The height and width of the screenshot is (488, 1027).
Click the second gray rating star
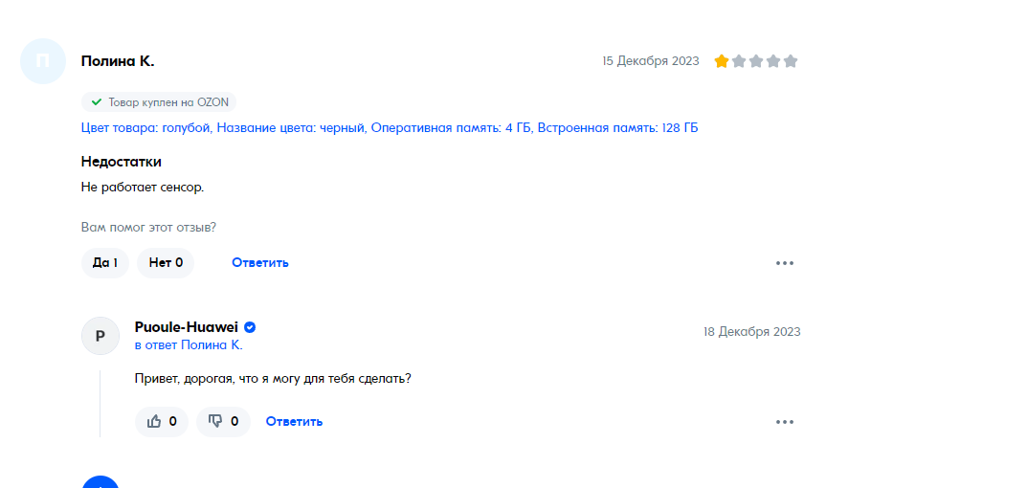(x=739, y=61)
